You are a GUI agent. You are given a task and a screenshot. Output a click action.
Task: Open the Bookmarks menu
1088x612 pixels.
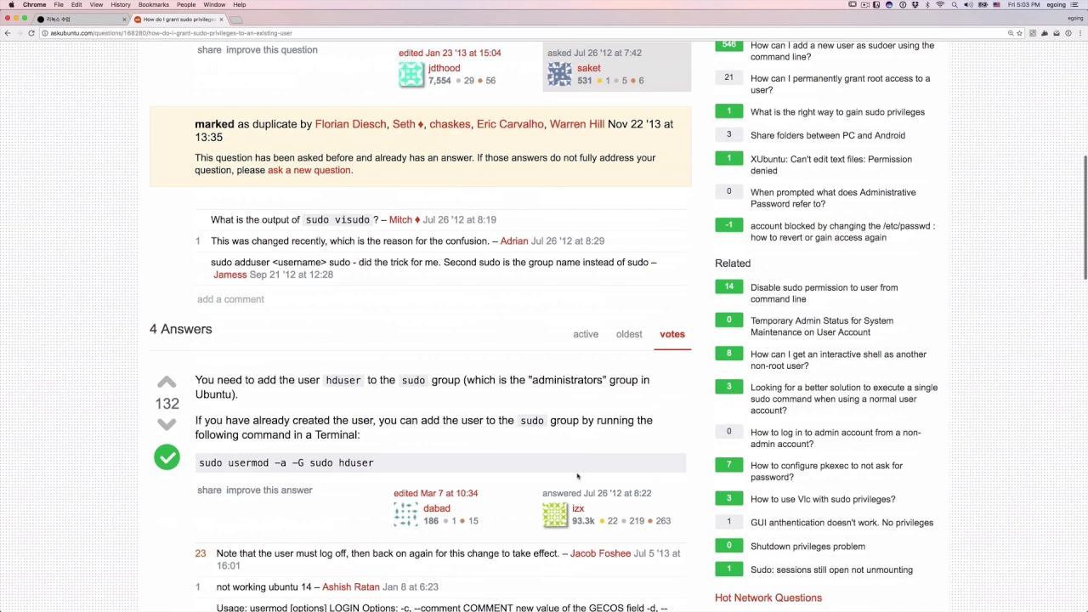pos(154,4)
